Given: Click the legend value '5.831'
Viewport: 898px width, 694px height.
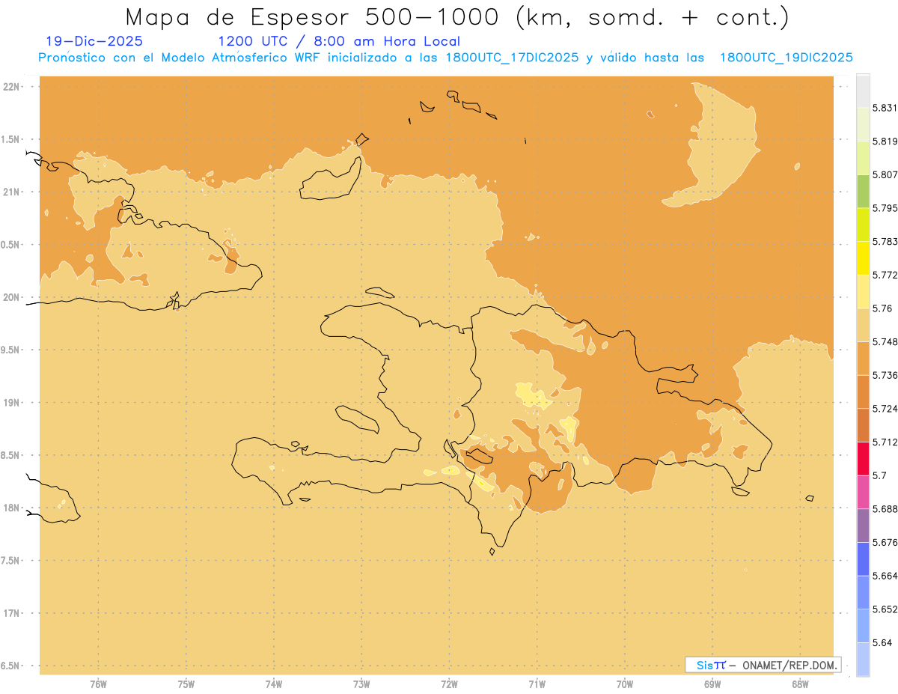Looking at the screenshot, I should tap(885, 108).
